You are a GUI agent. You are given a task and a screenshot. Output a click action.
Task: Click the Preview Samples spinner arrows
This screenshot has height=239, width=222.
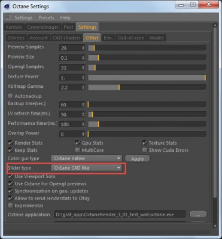coord(83,48)
